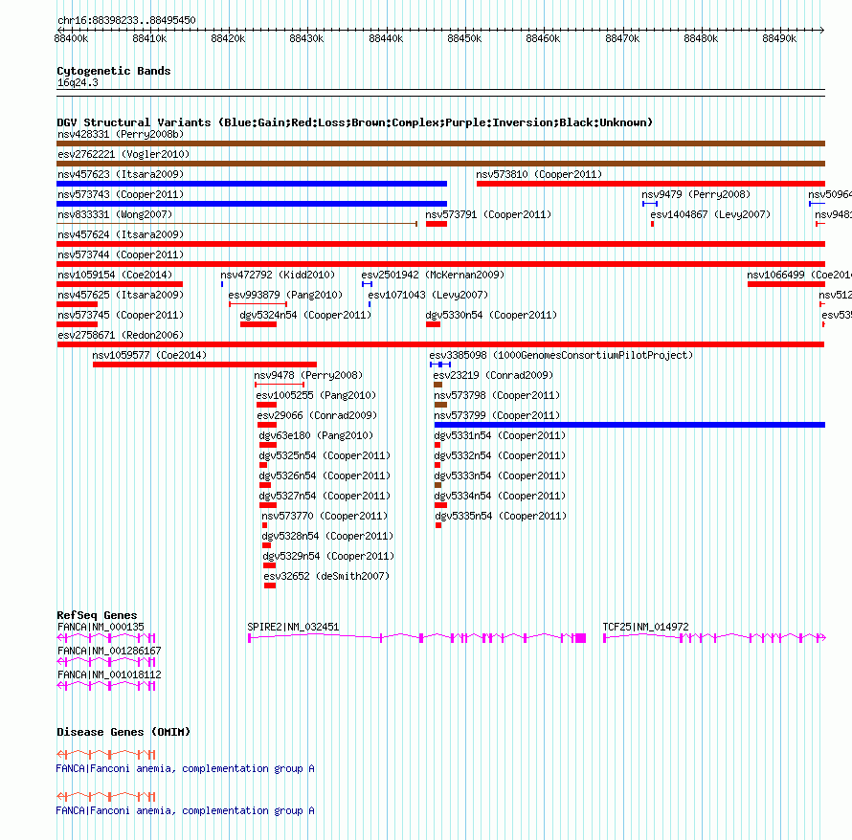Select the esv2762221 (Vogler2010) brown bar
852x840 pixels.
tap(440, 164)
